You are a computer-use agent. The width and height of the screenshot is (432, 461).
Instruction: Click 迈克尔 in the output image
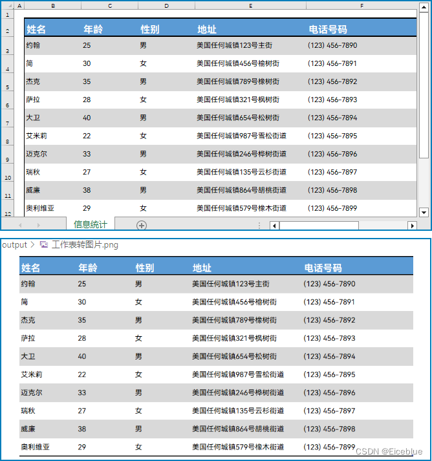coord(32,392)
